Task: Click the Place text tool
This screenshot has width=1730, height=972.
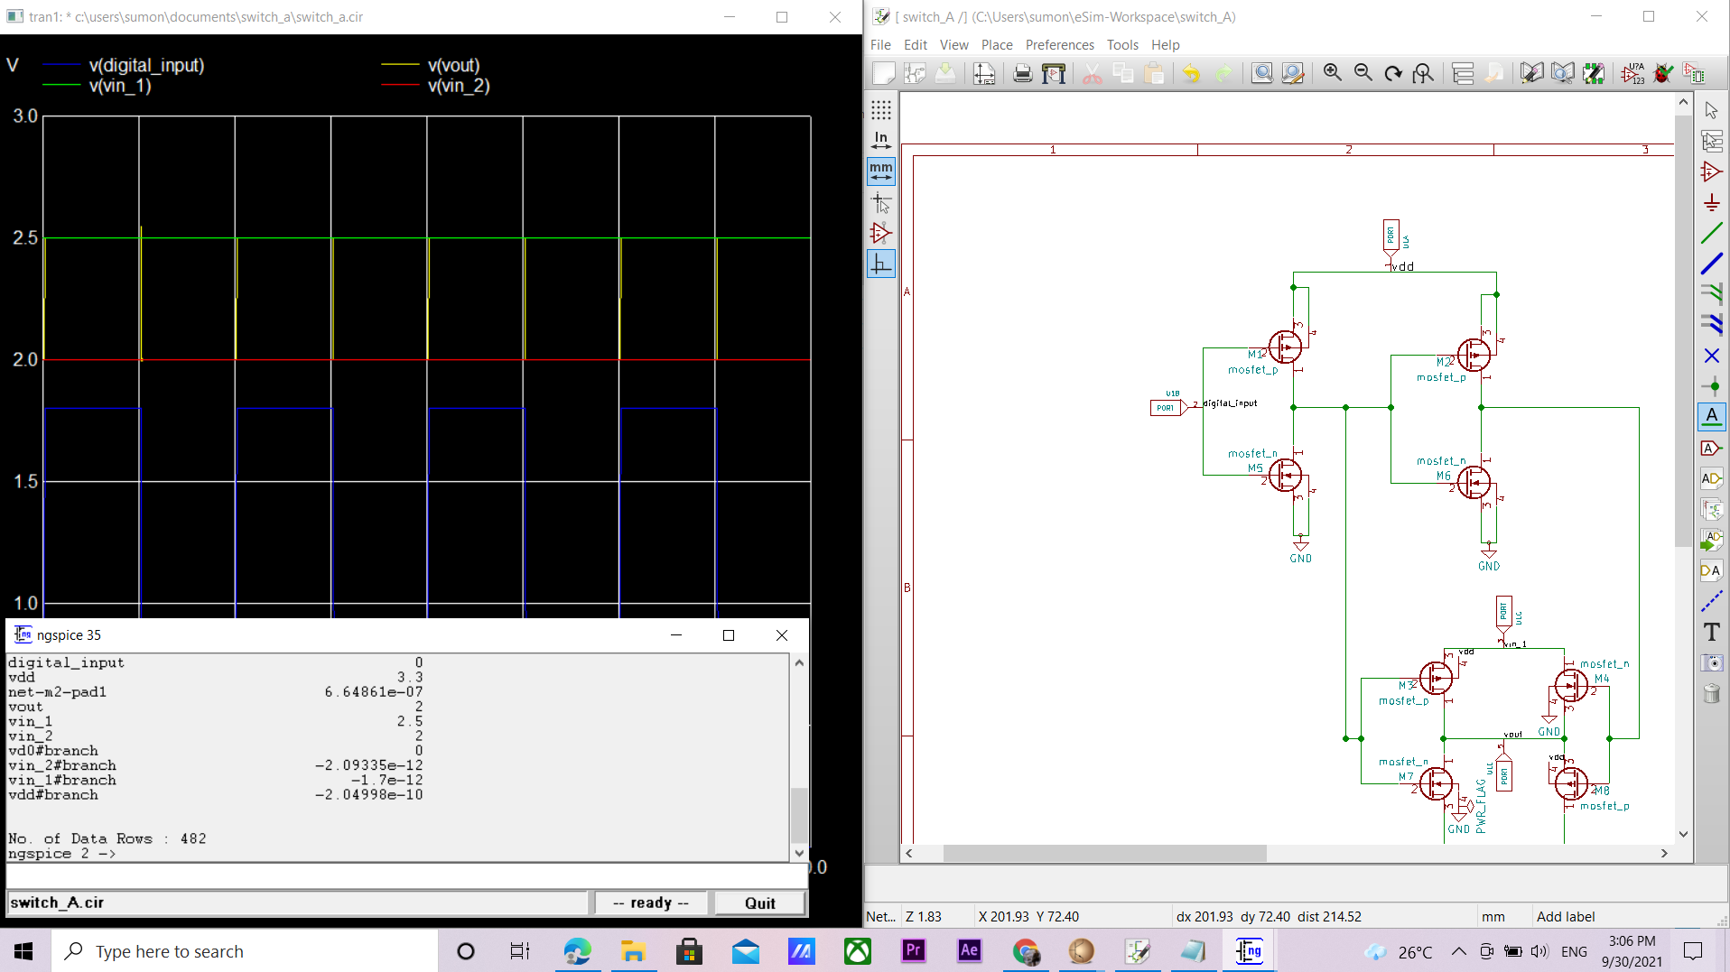Action: click(x=1711, y=632)
